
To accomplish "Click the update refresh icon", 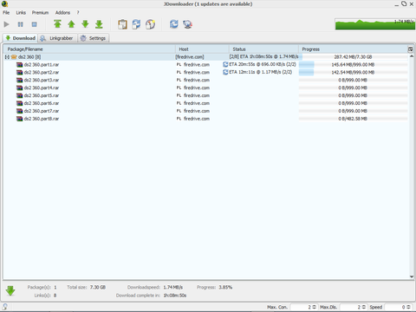I will point(174,24).
